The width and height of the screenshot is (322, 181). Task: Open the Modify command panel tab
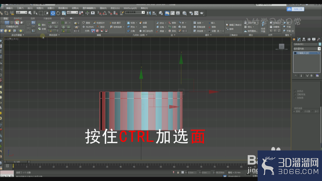coord(299,39)
